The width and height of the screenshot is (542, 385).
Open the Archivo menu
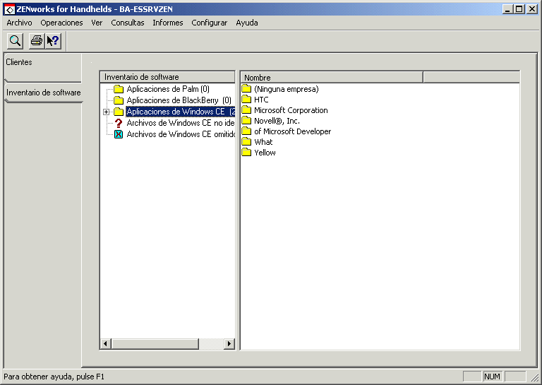[x=19, y=23]
